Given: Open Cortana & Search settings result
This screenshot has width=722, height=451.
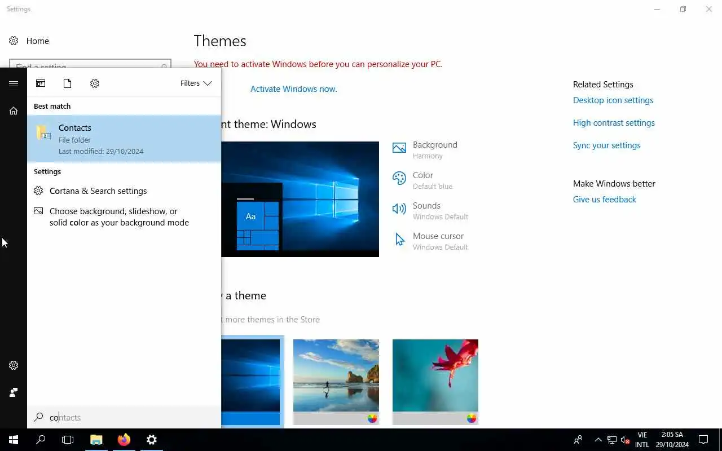Looking at the screenshot, I should pyautogui.click(x=124, y=191).
